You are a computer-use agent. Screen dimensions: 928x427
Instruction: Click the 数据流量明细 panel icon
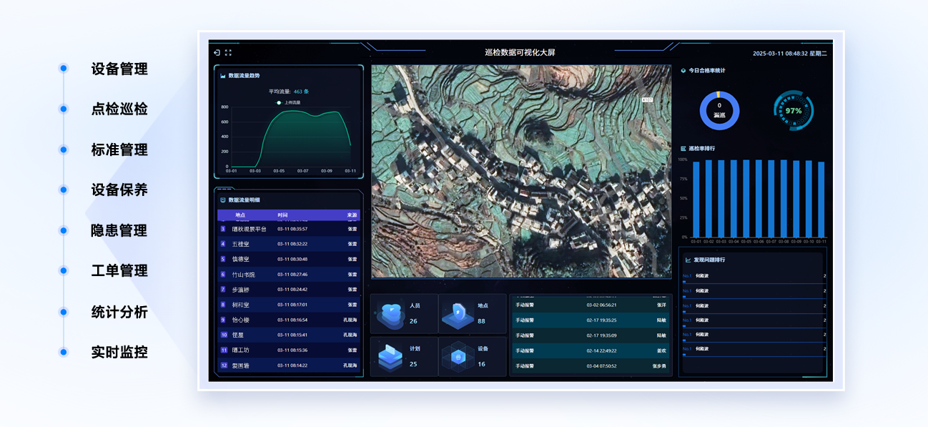(x=223, y=200)
